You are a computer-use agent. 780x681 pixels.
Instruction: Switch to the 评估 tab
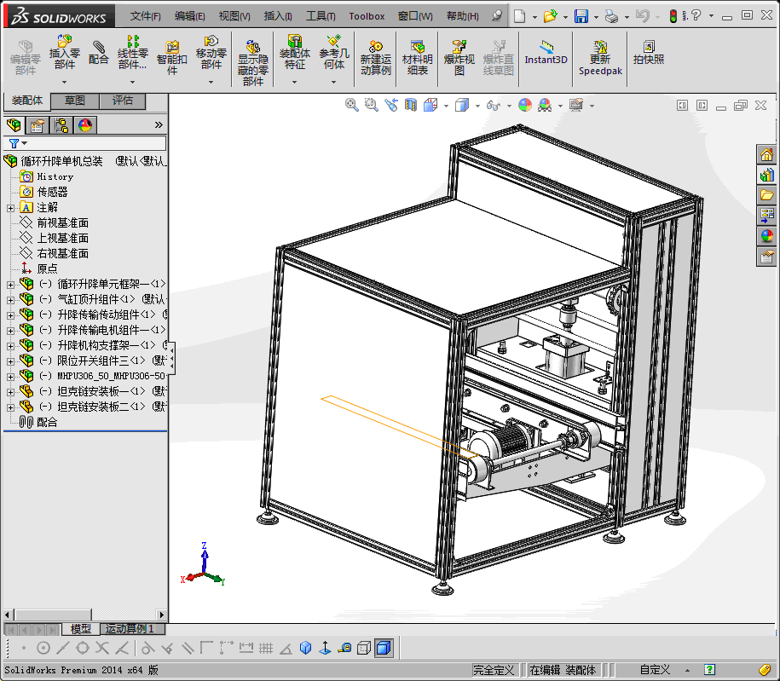click(x=123, y=101)
